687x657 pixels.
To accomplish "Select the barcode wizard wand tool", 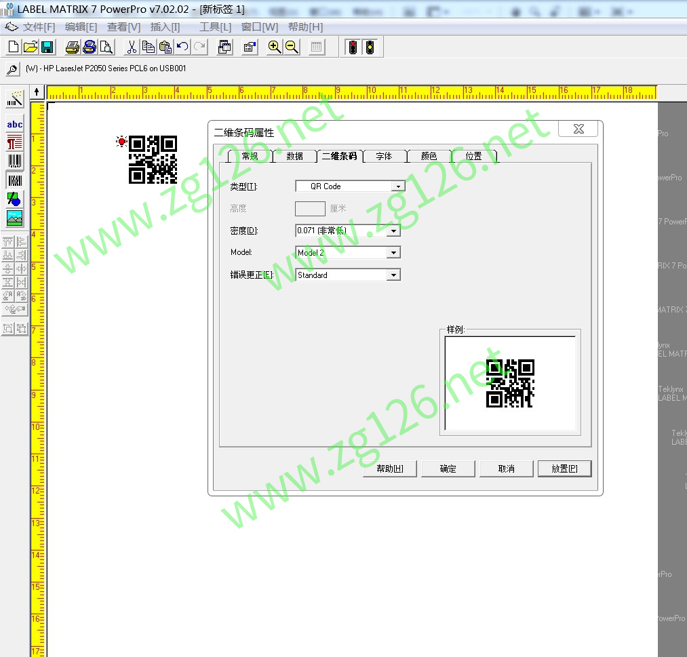I will coord(14,100).
